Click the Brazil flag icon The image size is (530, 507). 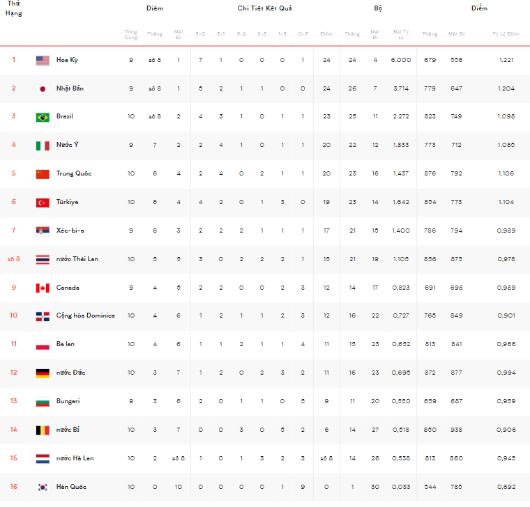click(x=43, y=117)
